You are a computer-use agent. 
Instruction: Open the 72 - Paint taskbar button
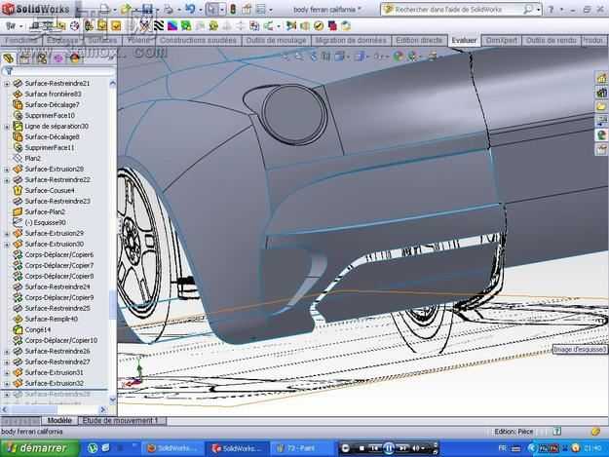[301, 448]
